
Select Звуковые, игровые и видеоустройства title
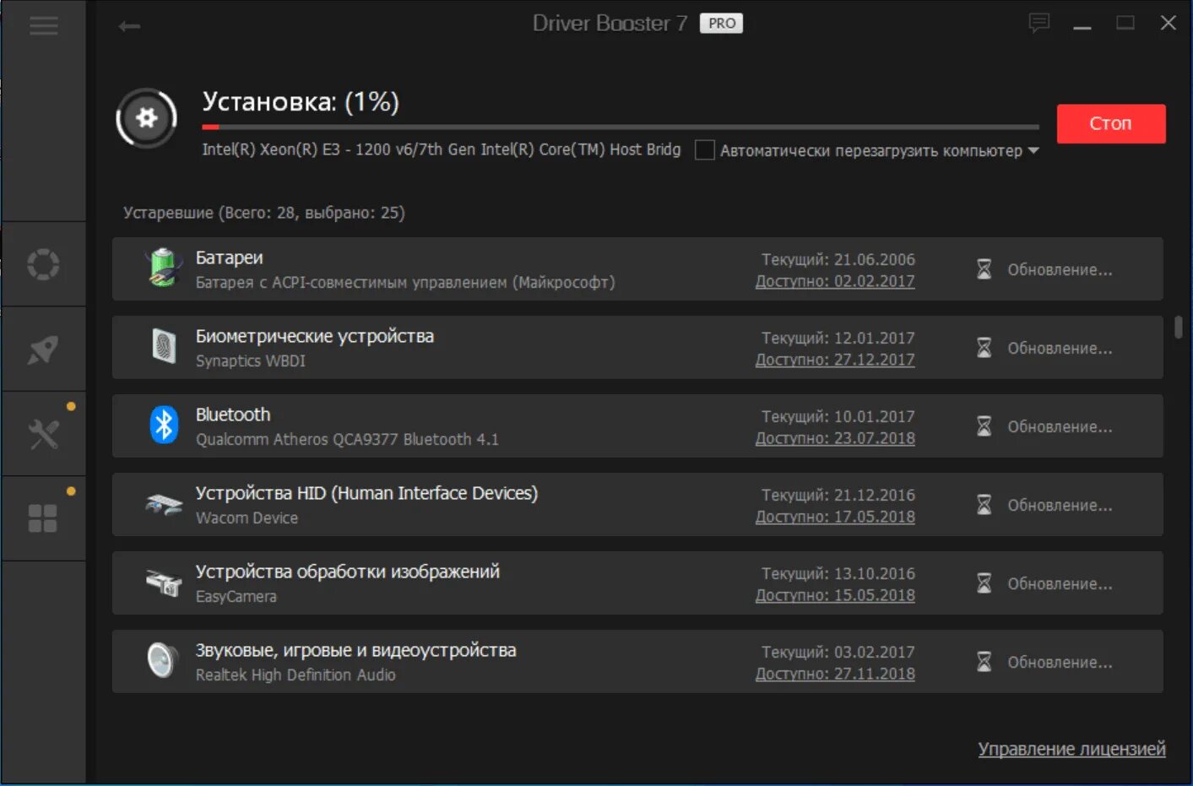(355, 650)
